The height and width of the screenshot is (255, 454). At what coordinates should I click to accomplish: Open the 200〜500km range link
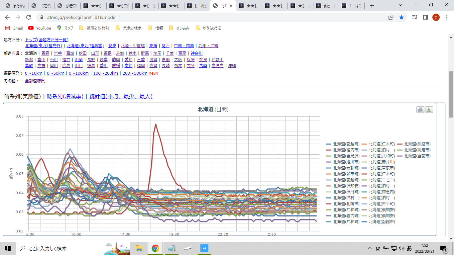click(x=135, y=73)
